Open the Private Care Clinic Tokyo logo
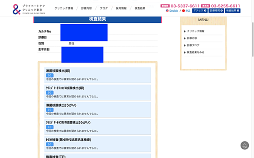This screenshot has height=158, width=254. 29,9
